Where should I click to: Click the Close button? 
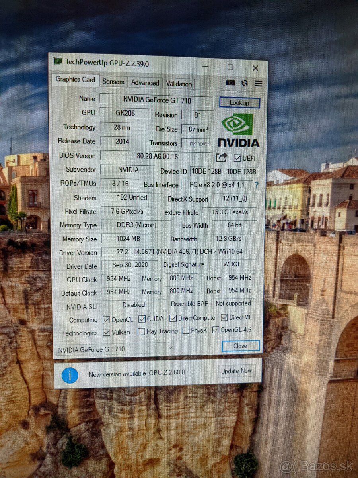tap(240, 346)
